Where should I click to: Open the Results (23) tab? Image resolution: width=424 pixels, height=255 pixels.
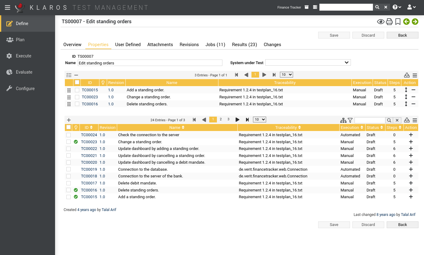click(x=244, y=45)
